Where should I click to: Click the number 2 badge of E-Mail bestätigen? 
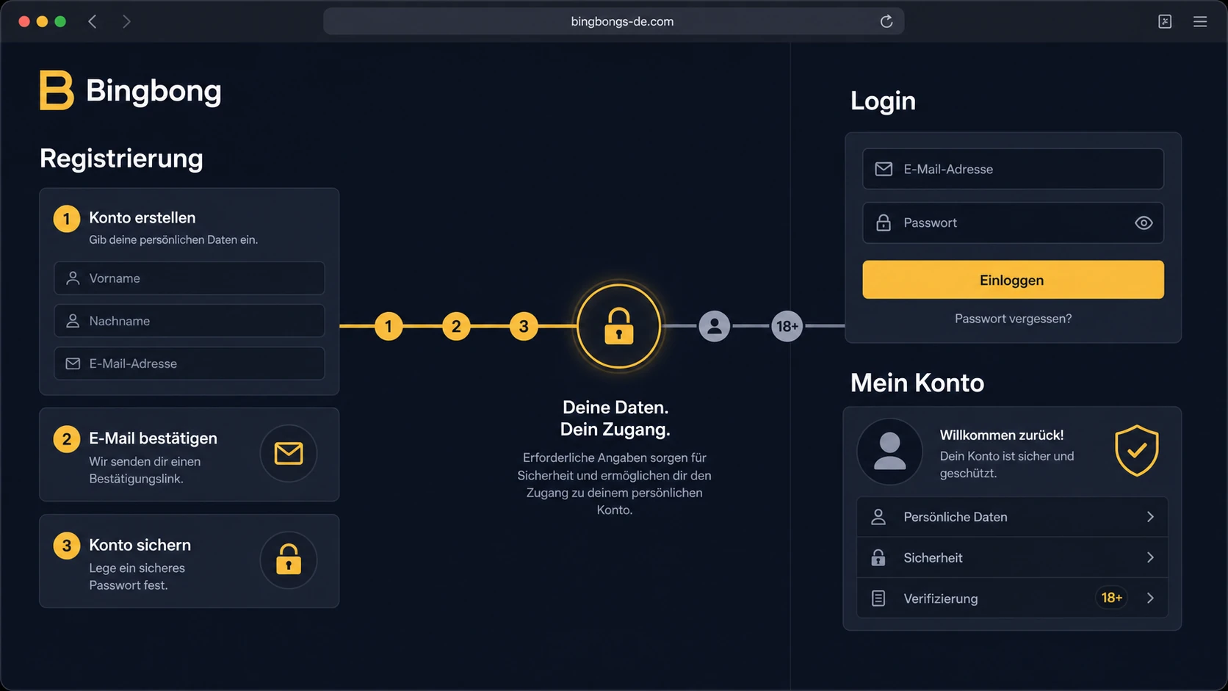[x=67, y=439]
